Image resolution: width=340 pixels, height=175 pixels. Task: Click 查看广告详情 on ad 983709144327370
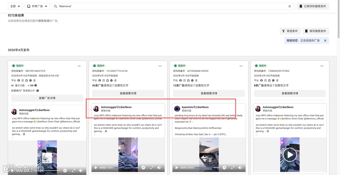pyautogui.click(x=47, y=98)
